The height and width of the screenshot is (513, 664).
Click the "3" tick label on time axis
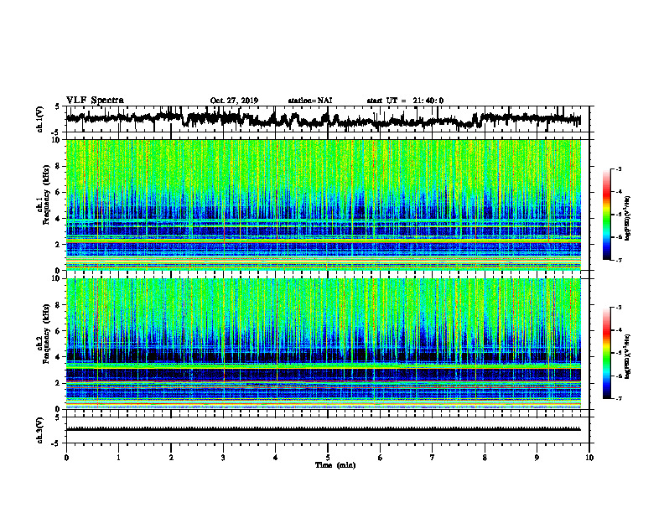tap(223, 458)
